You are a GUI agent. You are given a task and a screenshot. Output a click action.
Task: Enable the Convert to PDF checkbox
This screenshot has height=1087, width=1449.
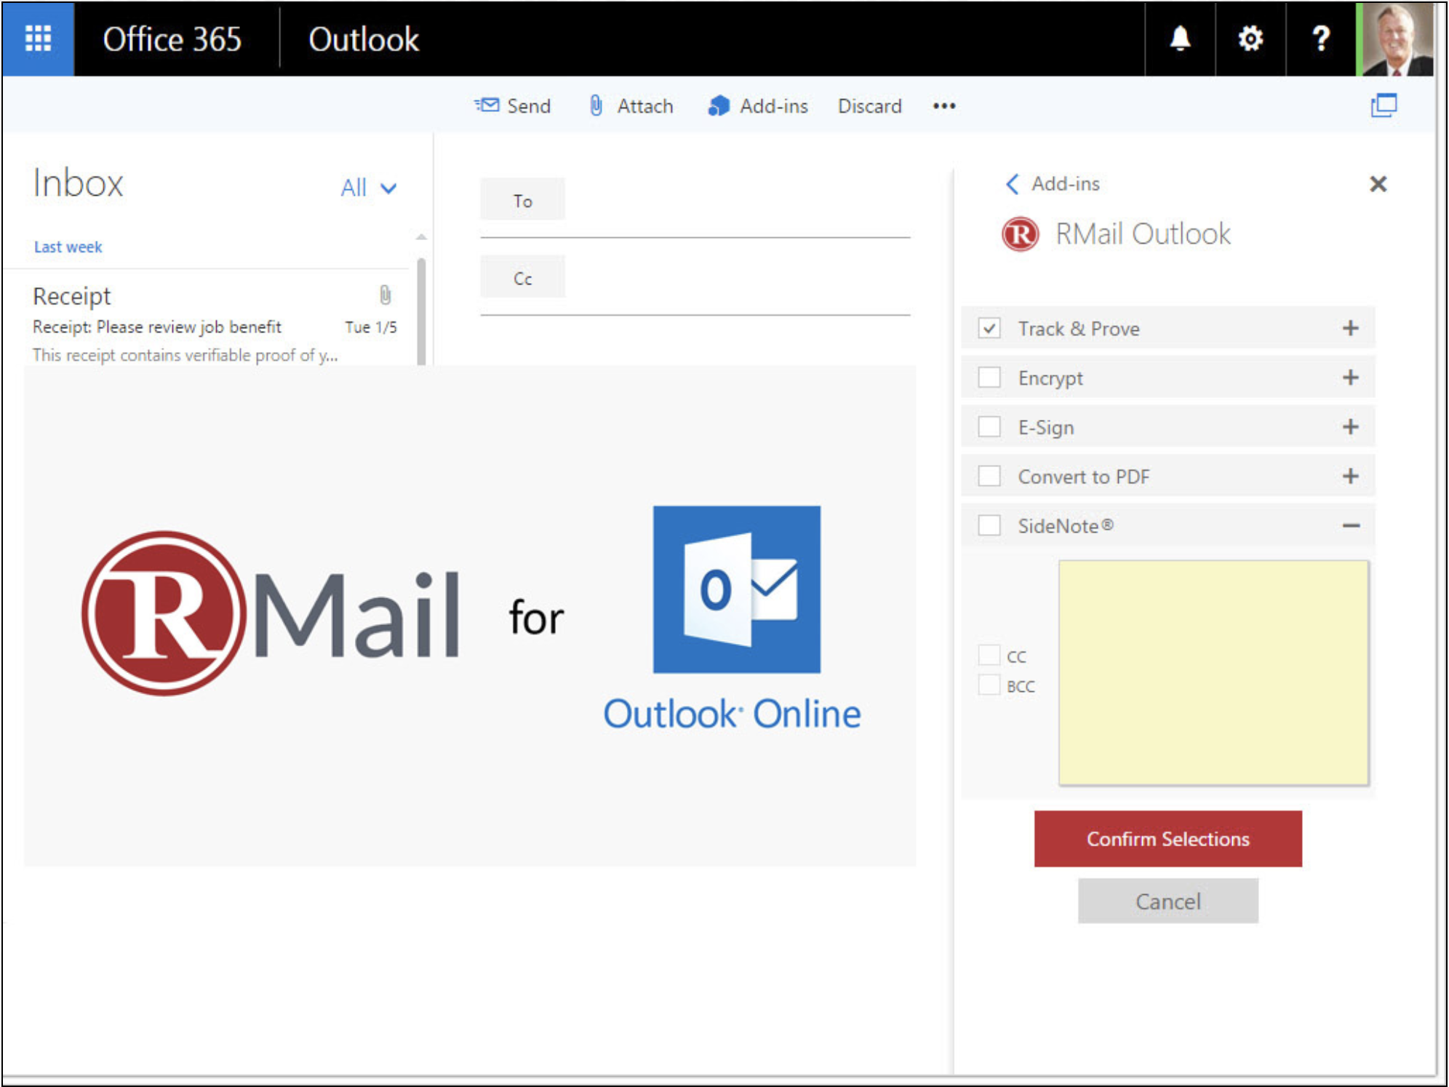[989, 476]
